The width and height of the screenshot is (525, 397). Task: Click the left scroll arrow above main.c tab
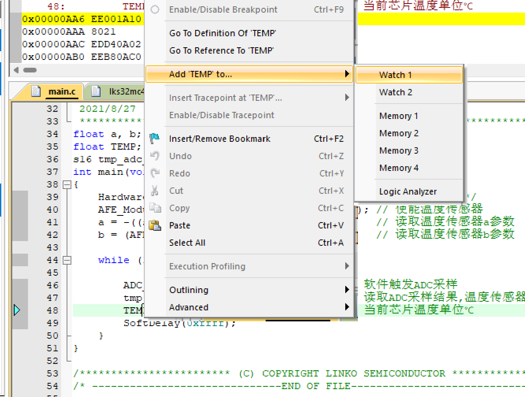click(16, 70)
